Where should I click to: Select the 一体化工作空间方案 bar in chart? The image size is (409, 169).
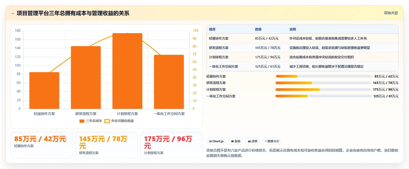click(x=169, y=82)
